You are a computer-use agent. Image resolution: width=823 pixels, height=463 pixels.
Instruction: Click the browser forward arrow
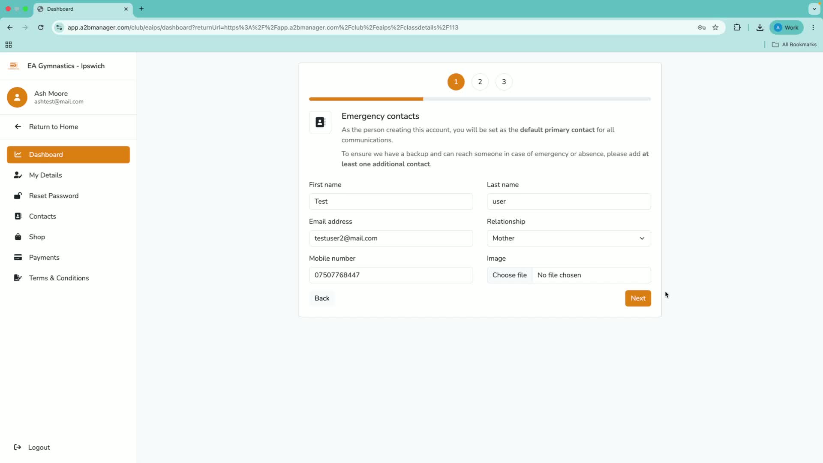25,27
